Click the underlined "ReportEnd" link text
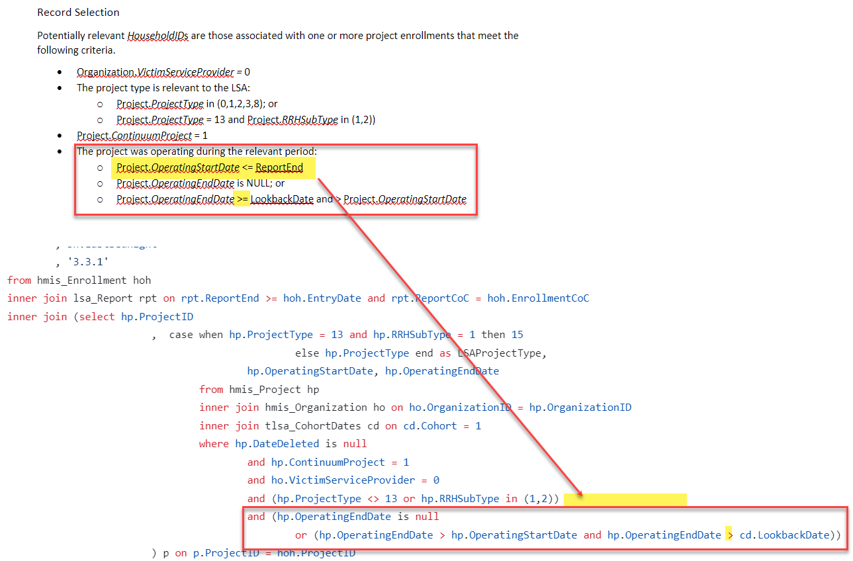The height and width of the screenshot is (561, 853). click(x=281, y=167)
